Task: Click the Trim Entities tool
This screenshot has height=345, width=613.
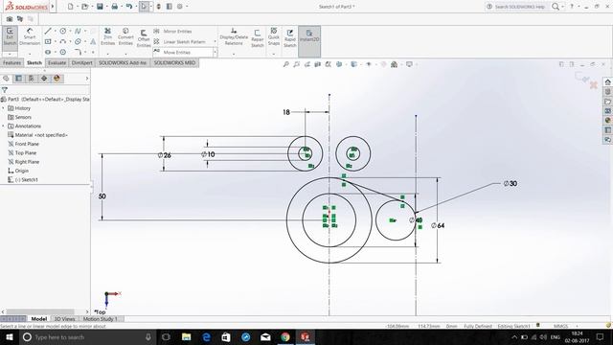Action: tap(107, 36)
